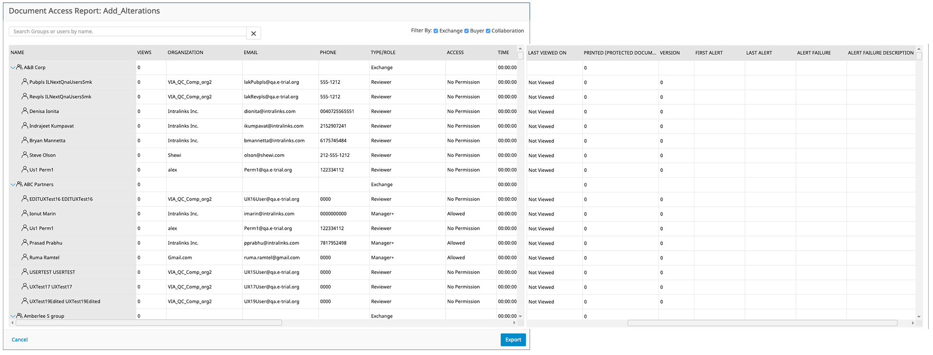Click the LAST VIEWED ON column header
The height and width of the screenshot is (355, 933).
coord(547,53)
